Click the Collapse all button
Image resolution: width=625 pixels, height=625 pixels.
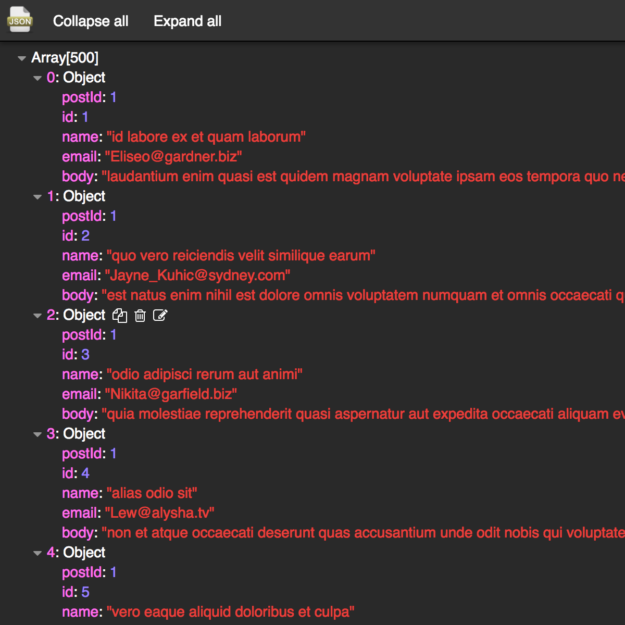tap(91, 21)
